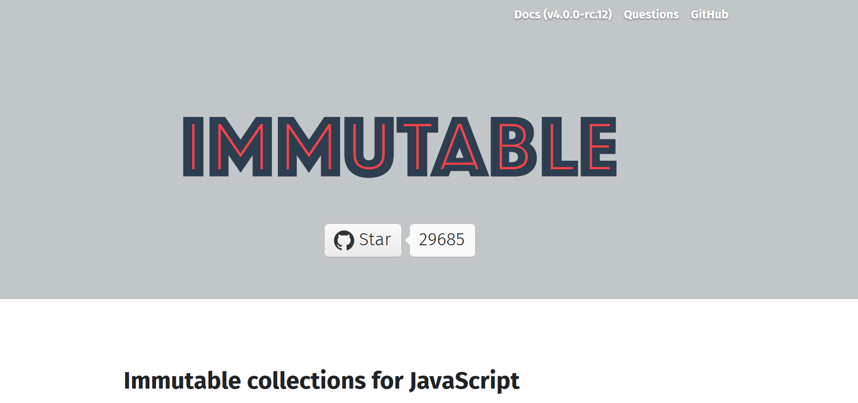Screen dimensions: 858x403
Task: Click letter I in IMMUTABLE logo
Action: click(194, 147)
